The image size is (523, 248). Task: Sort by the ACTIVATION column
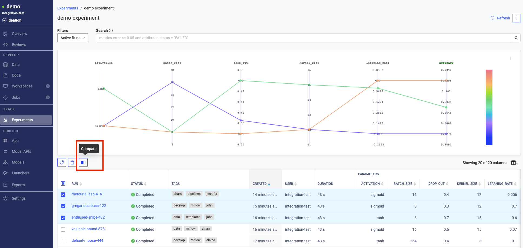click(x=382, y=184)
